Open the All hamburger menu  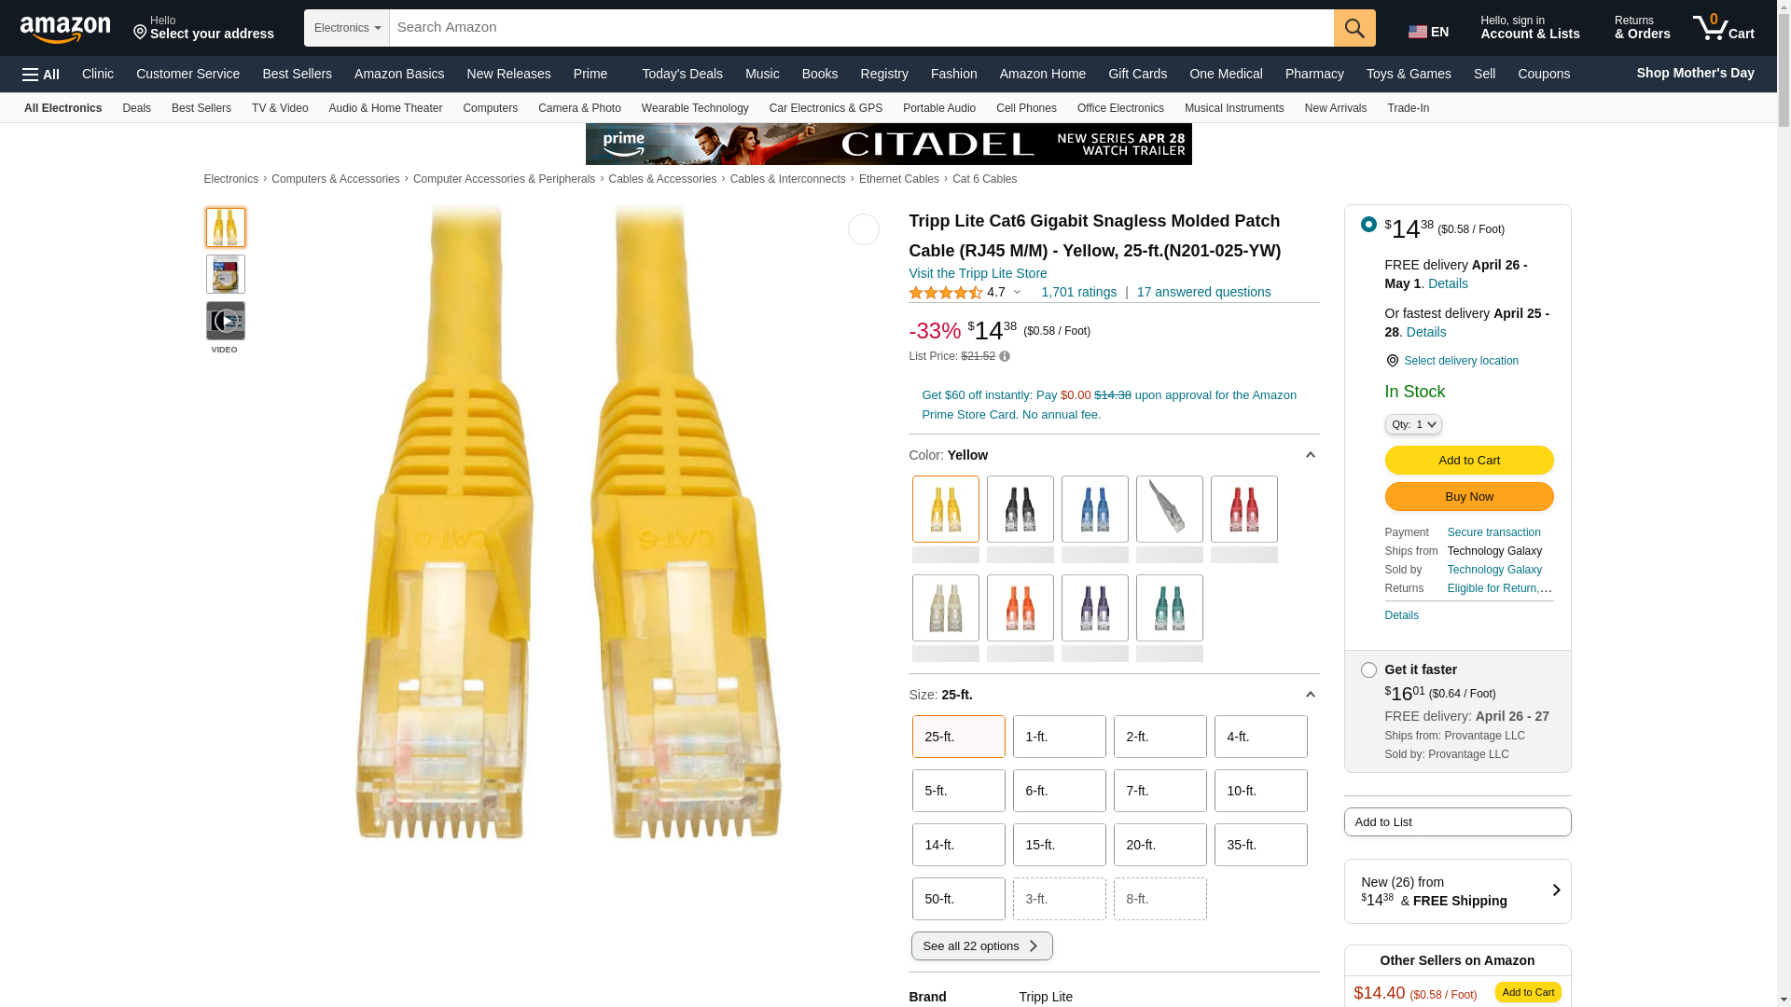(41, 74)
